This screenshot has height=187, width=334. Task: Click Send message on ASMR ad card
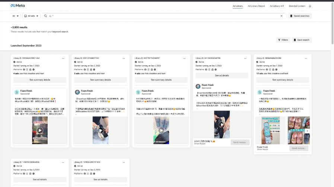coord(240,142)
